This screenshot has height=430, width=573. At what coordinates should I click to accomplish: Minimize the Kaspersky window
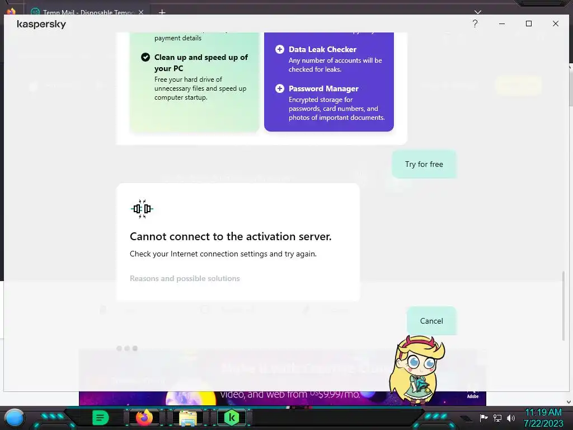click(x=502, y=24)
